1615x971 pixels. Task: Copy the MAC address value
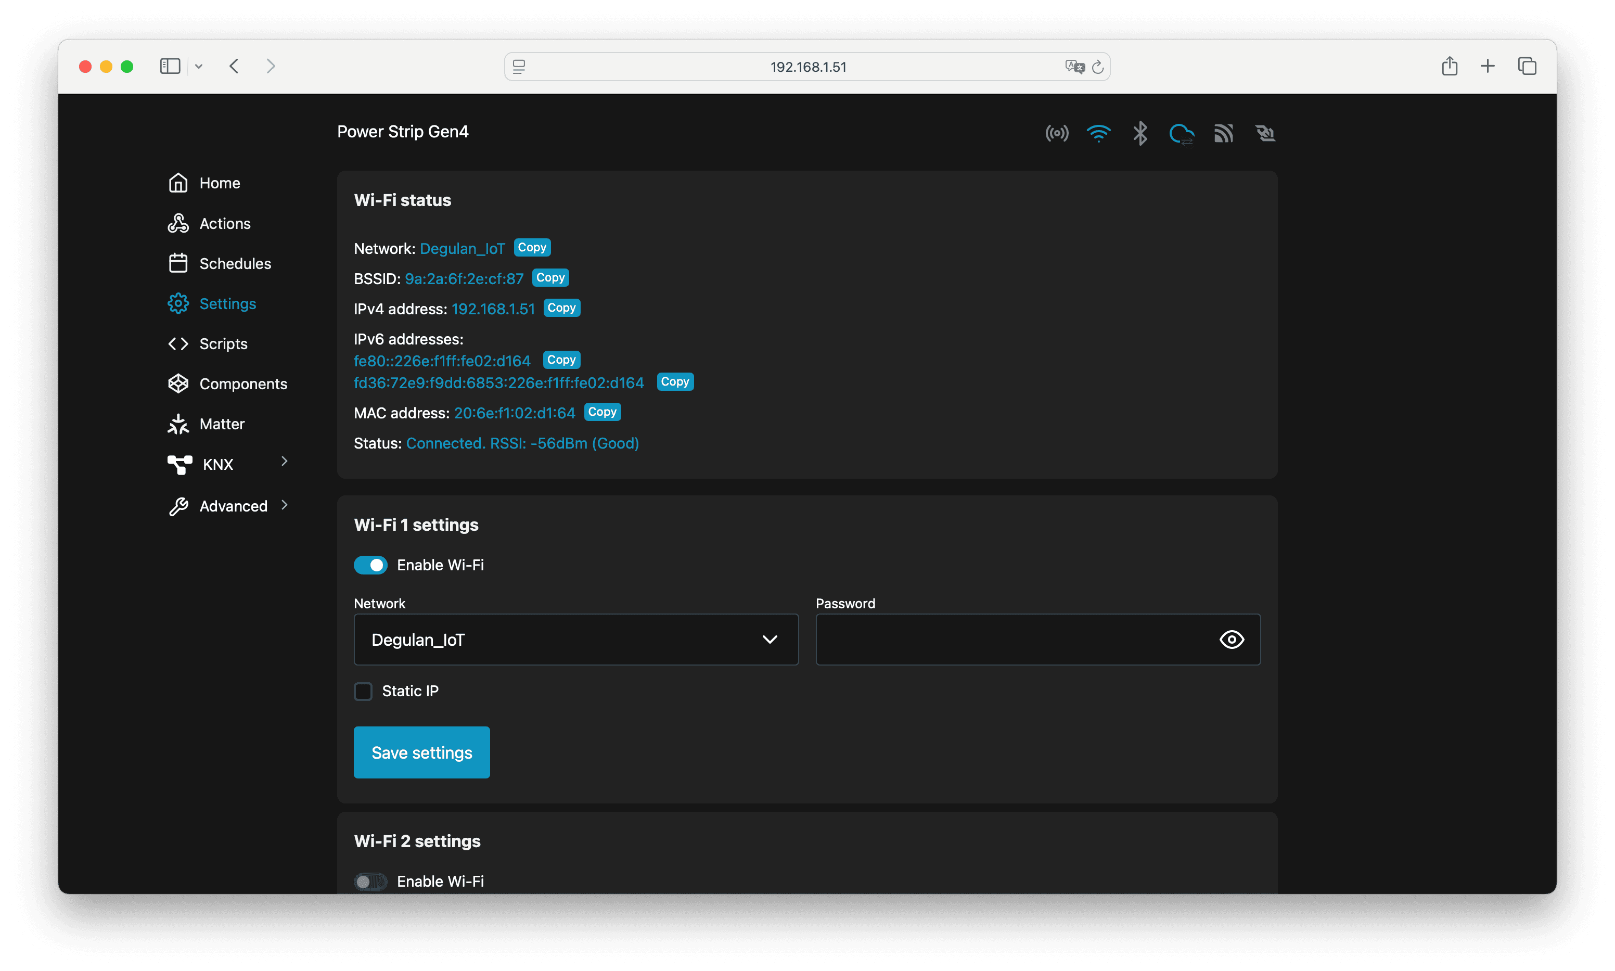coord(602,412)
